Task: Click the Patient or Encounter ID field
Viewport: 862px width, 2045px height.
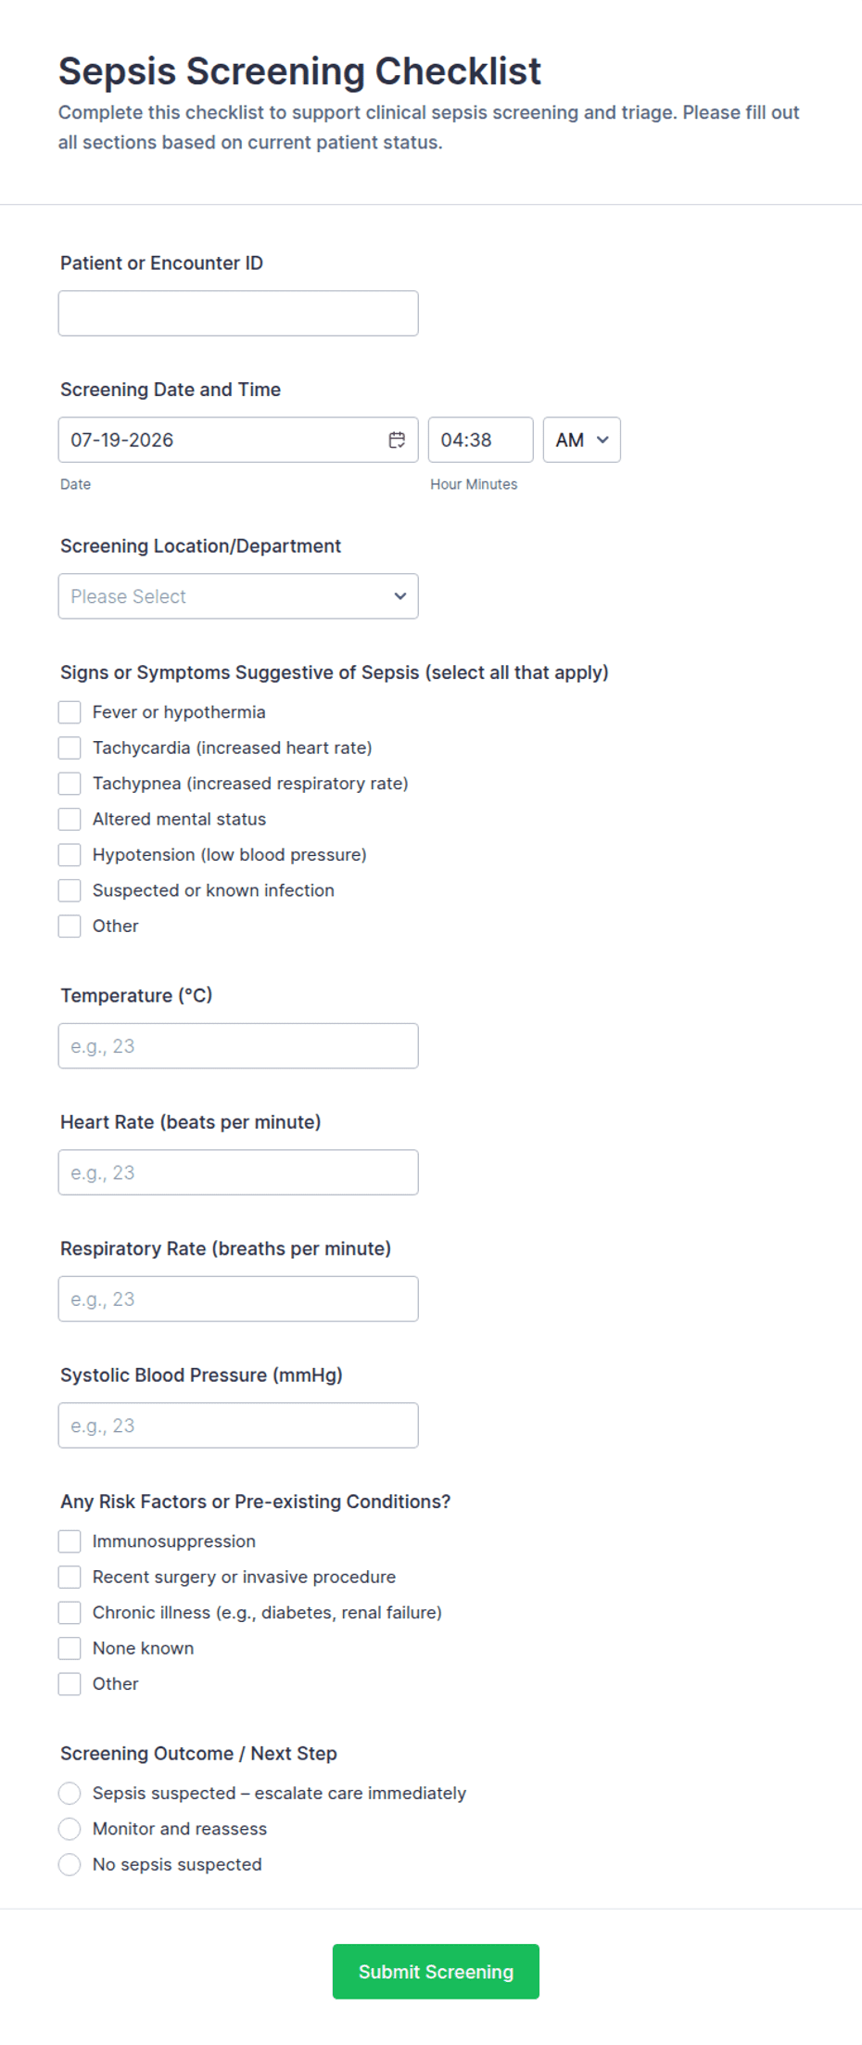Action: (238, 313)
